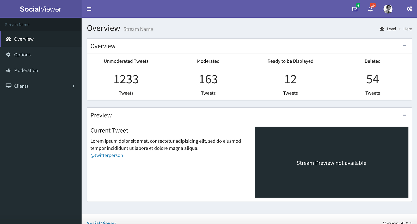The height and width of the screenshot is (224, 417).
Task: Click the 54 deleted tweets count
Action: point(372,79)
